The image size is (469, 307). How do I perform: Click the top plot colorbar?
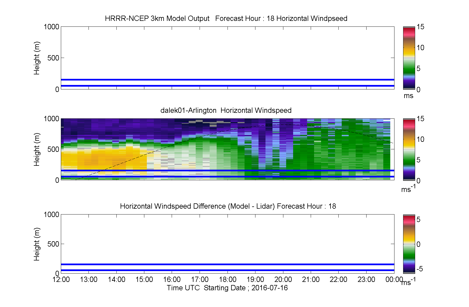409,58
